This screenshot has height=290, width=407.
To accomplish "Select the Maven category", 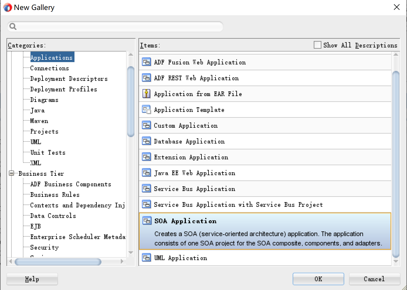I will point(39,121).
